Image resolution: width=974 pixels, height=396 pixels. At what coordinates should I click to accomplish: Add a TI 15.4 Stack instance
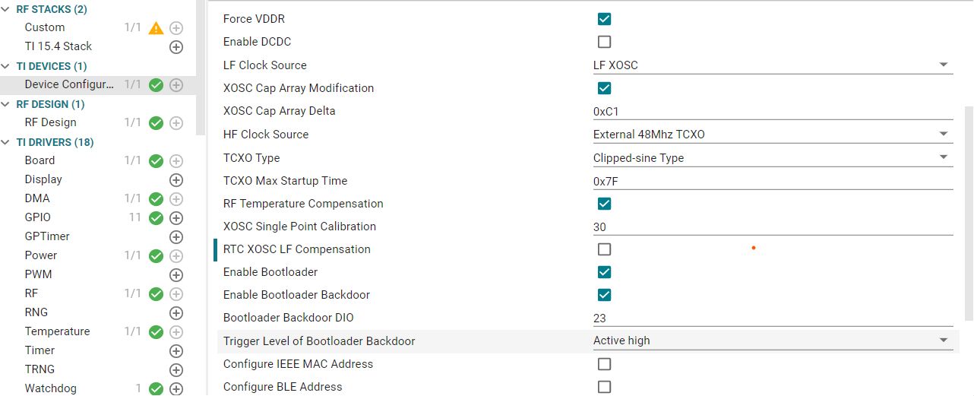click(x=176, y=47)
